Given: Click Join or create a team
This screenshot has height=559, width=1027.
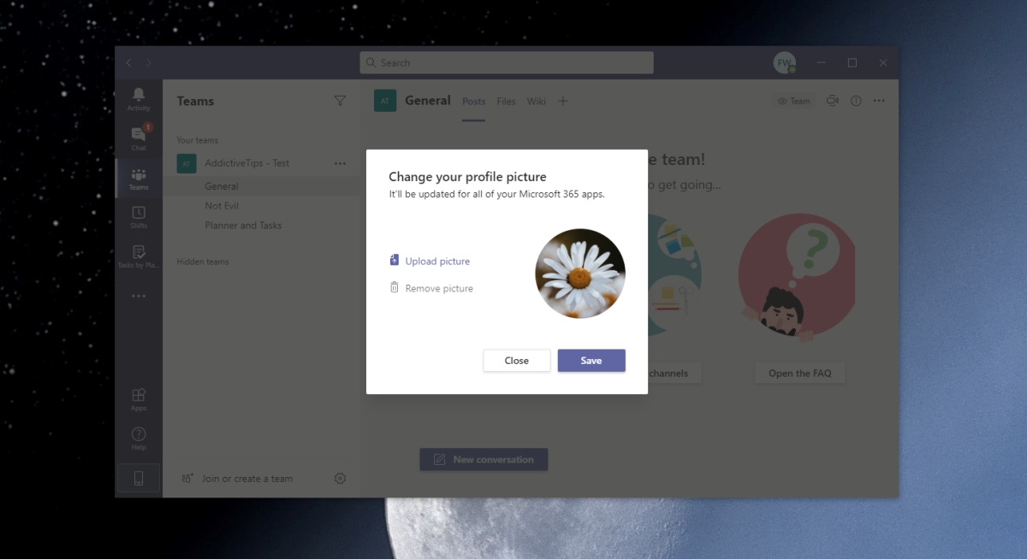Looking at the screenshot, I should [x=238, y=479].
